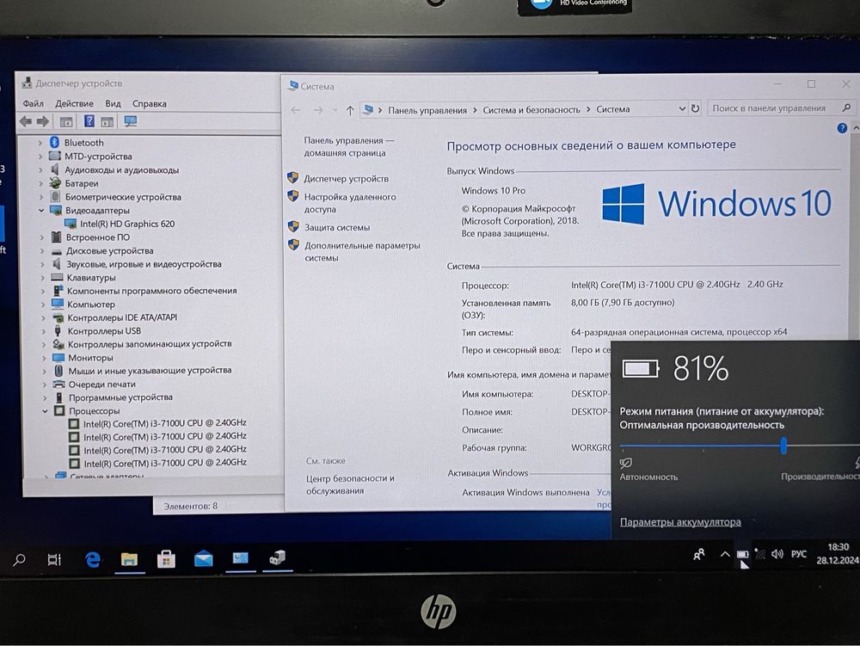Launch Microsoft Edge from the taskbar
This screenshot has width=860, height=646.
click(x=93, y=559)
